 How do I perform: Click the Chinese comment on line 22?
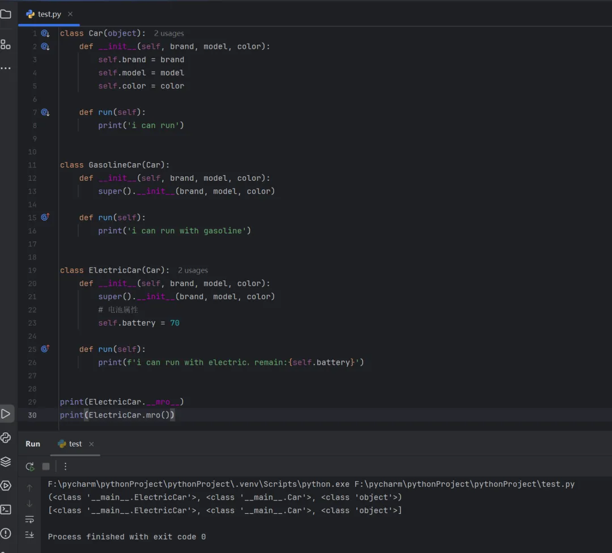(x=118, y=310)
